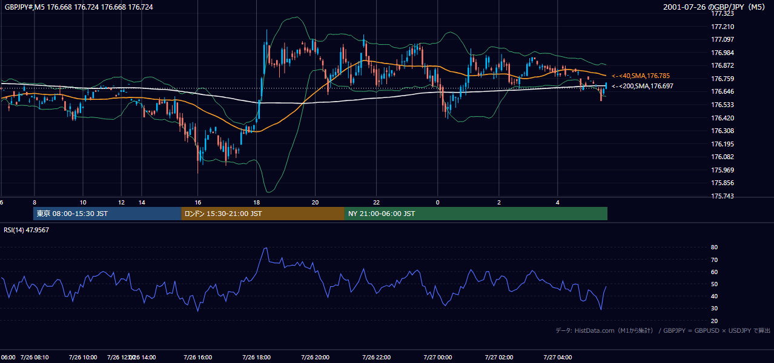Click the 7/26 18:00 time axis label
Viewport: 774px width, 363px height.
click(x=256, y=358)
